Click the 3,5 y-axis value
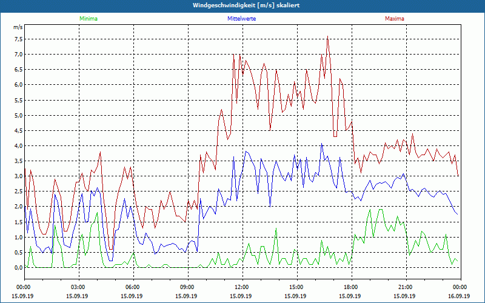Image resolution: width=485 pixels, height=303 pixels. tap(18, 161)
